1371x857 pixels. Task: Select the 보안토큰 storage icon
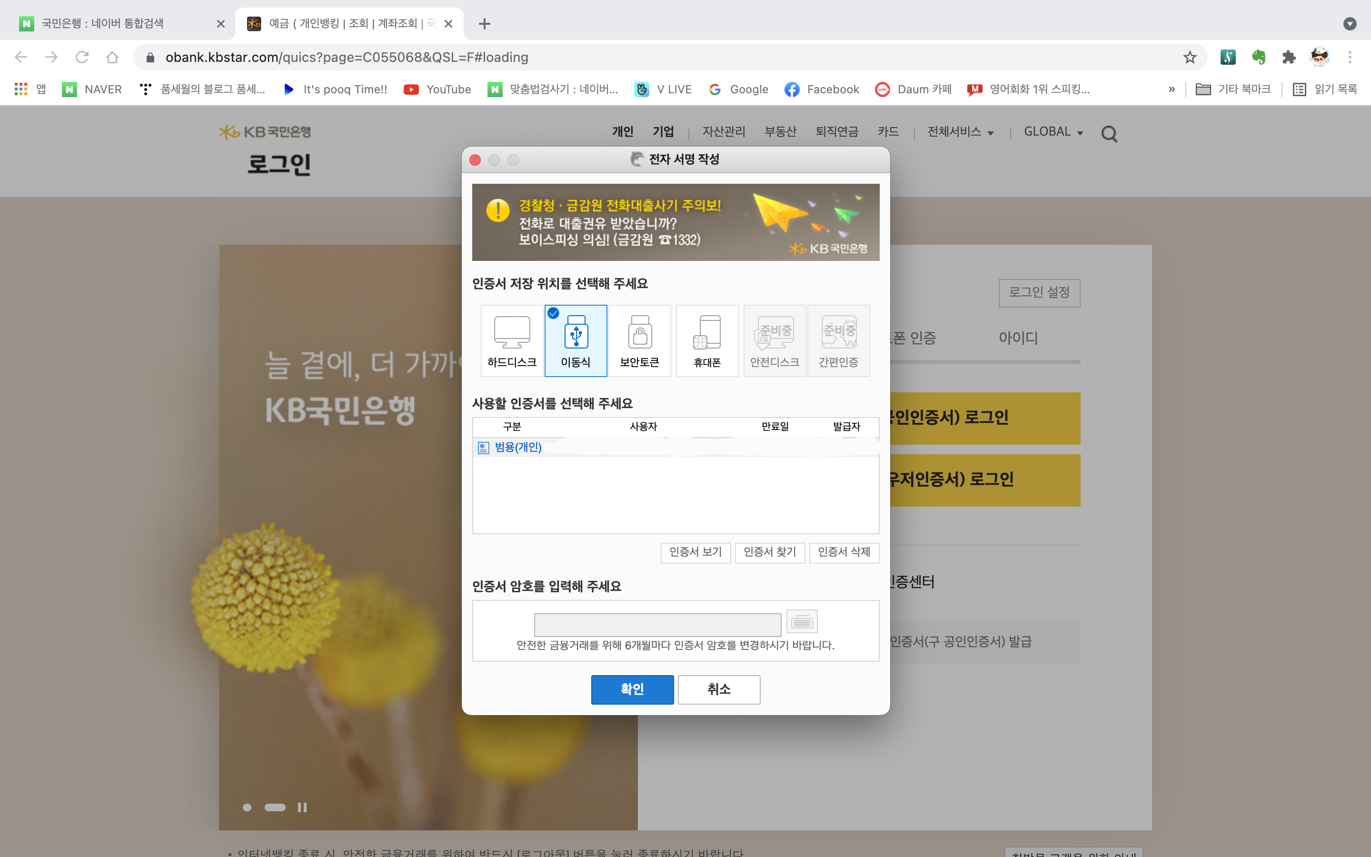point(639,340)
